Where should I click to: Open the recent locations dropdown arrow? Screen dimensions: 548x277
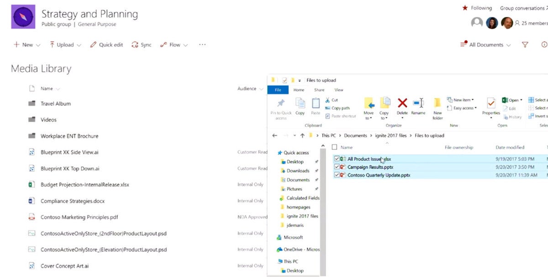coord(295,136)
